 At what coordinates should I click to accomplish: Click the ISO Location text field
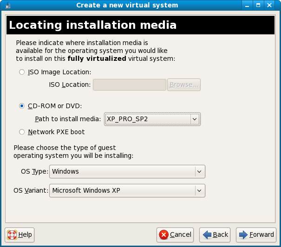130,84
